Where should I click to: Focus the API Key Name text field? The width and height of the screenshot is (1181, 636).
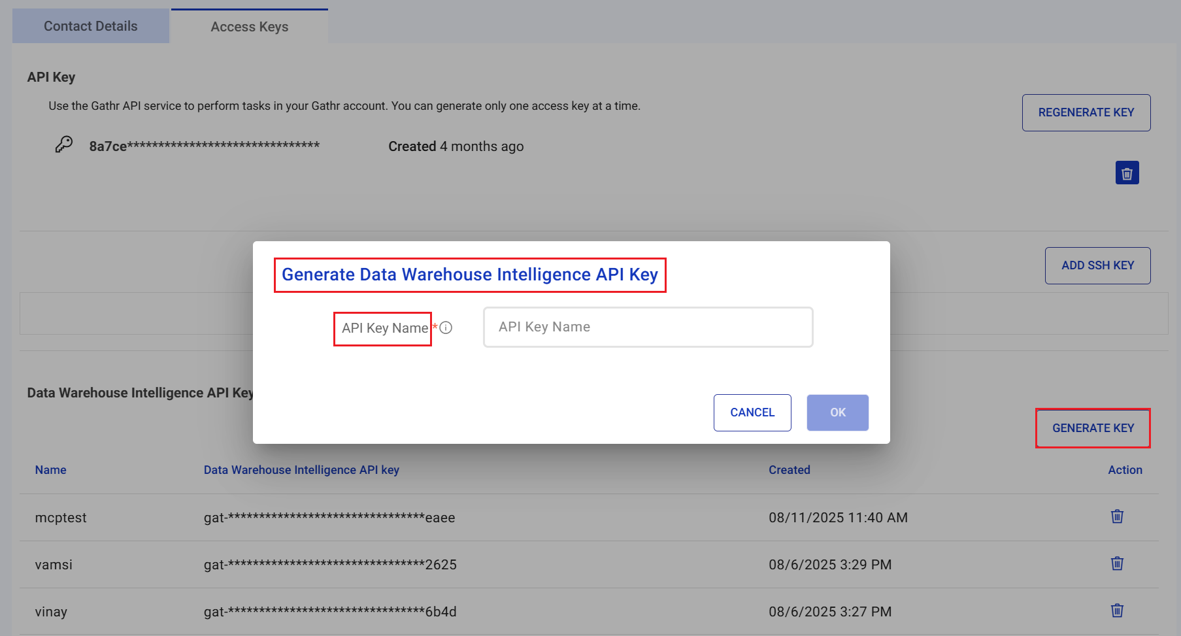click(648, 327)
